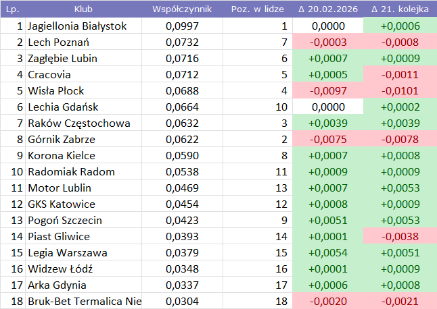Click the Lp. column header
Screen dimensions: 437x309
point(12,9)
